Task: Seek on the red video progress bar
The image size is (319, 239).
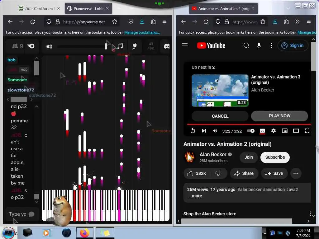Action: pos(249,124)
